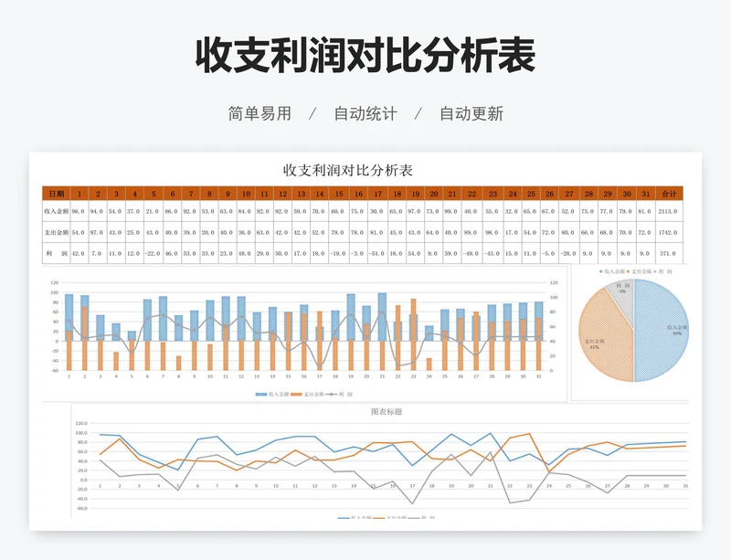Click the subtitle text 自动更新
The width and height of the screenshot is (731, 560).
click(x=471, y=114)
